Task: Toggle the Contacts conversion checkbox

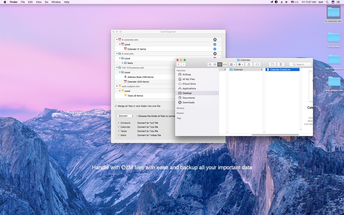Action: [x=118, y=123]
